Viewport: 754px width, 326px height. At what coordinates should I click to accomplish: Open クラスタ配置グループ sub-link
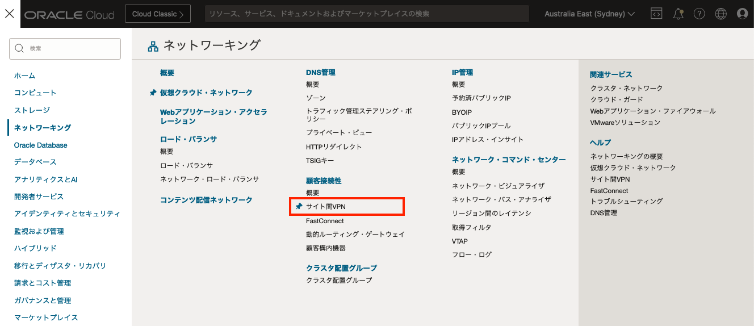[339, 281]
